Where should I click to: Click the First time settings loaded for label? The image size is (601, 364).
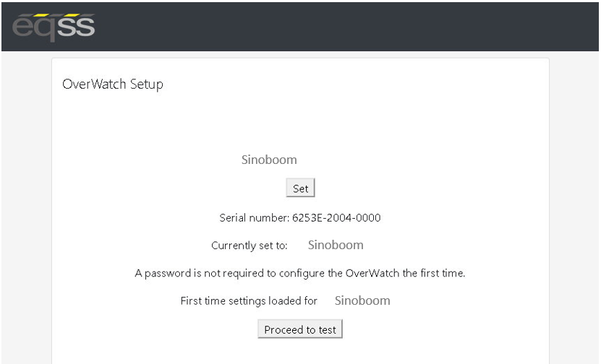click(249, 301)
